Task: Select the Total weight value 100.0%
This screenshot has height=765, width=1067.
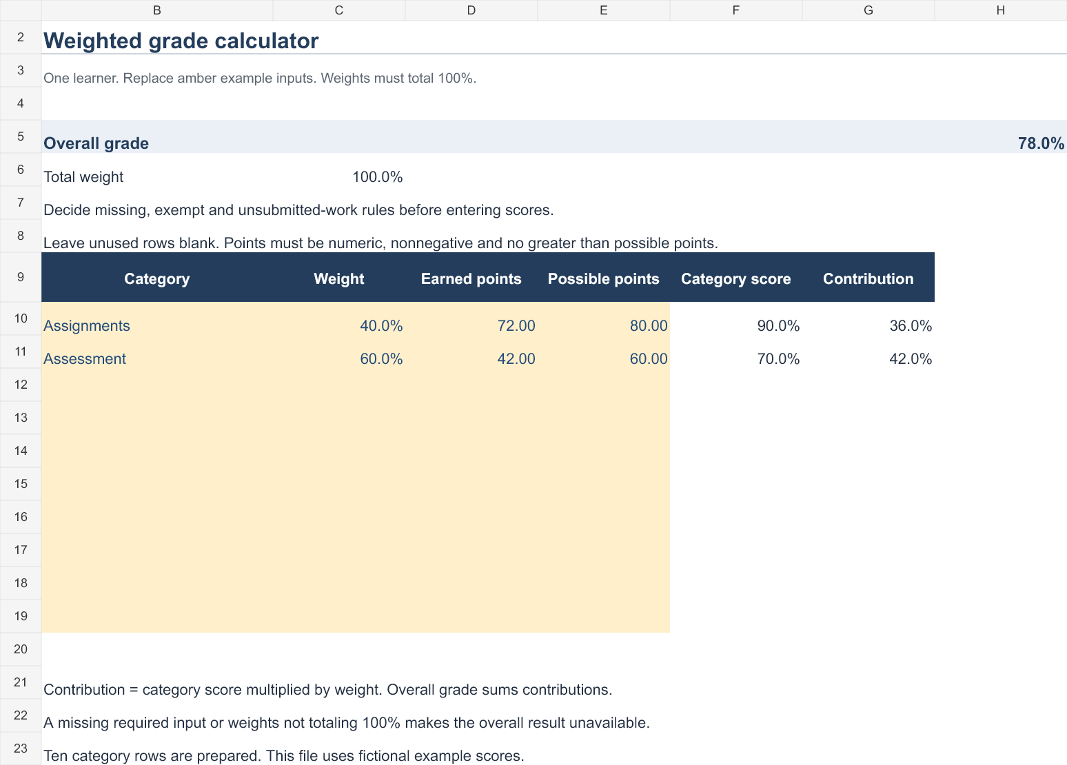Action: (377, 177)
